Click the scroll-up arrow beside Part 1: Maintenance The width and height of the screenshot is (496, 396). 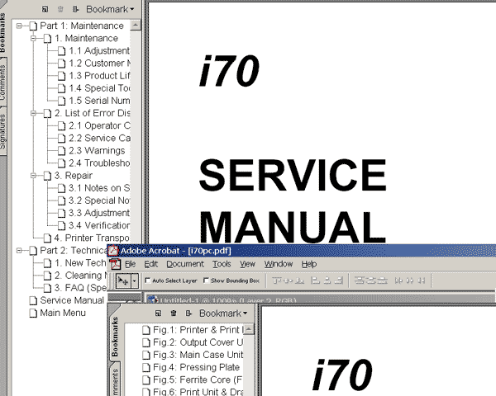[x=136, y=25]
